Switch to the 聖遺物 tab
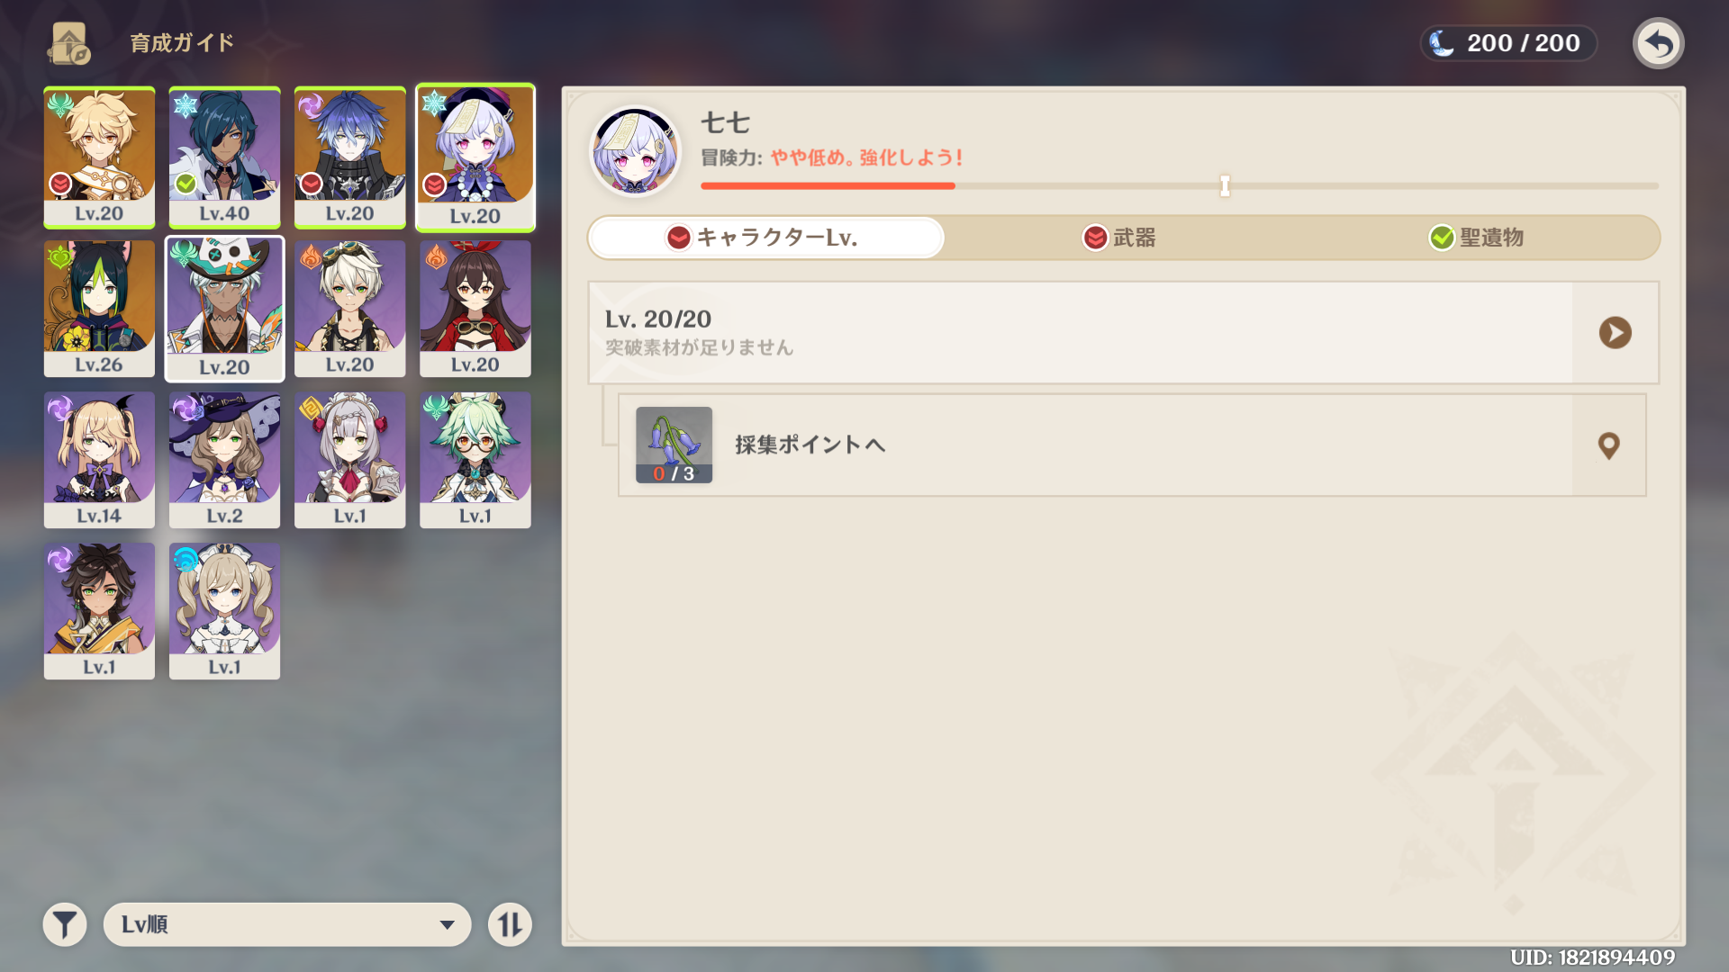The width and height of the screenshot is (1729, 972). click(1477, 238)
